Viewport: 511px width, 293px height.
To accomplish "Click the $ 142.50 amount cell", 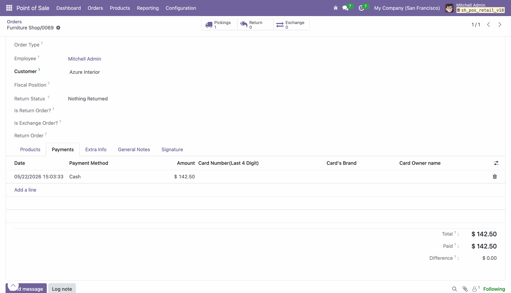I will point(184,177).
